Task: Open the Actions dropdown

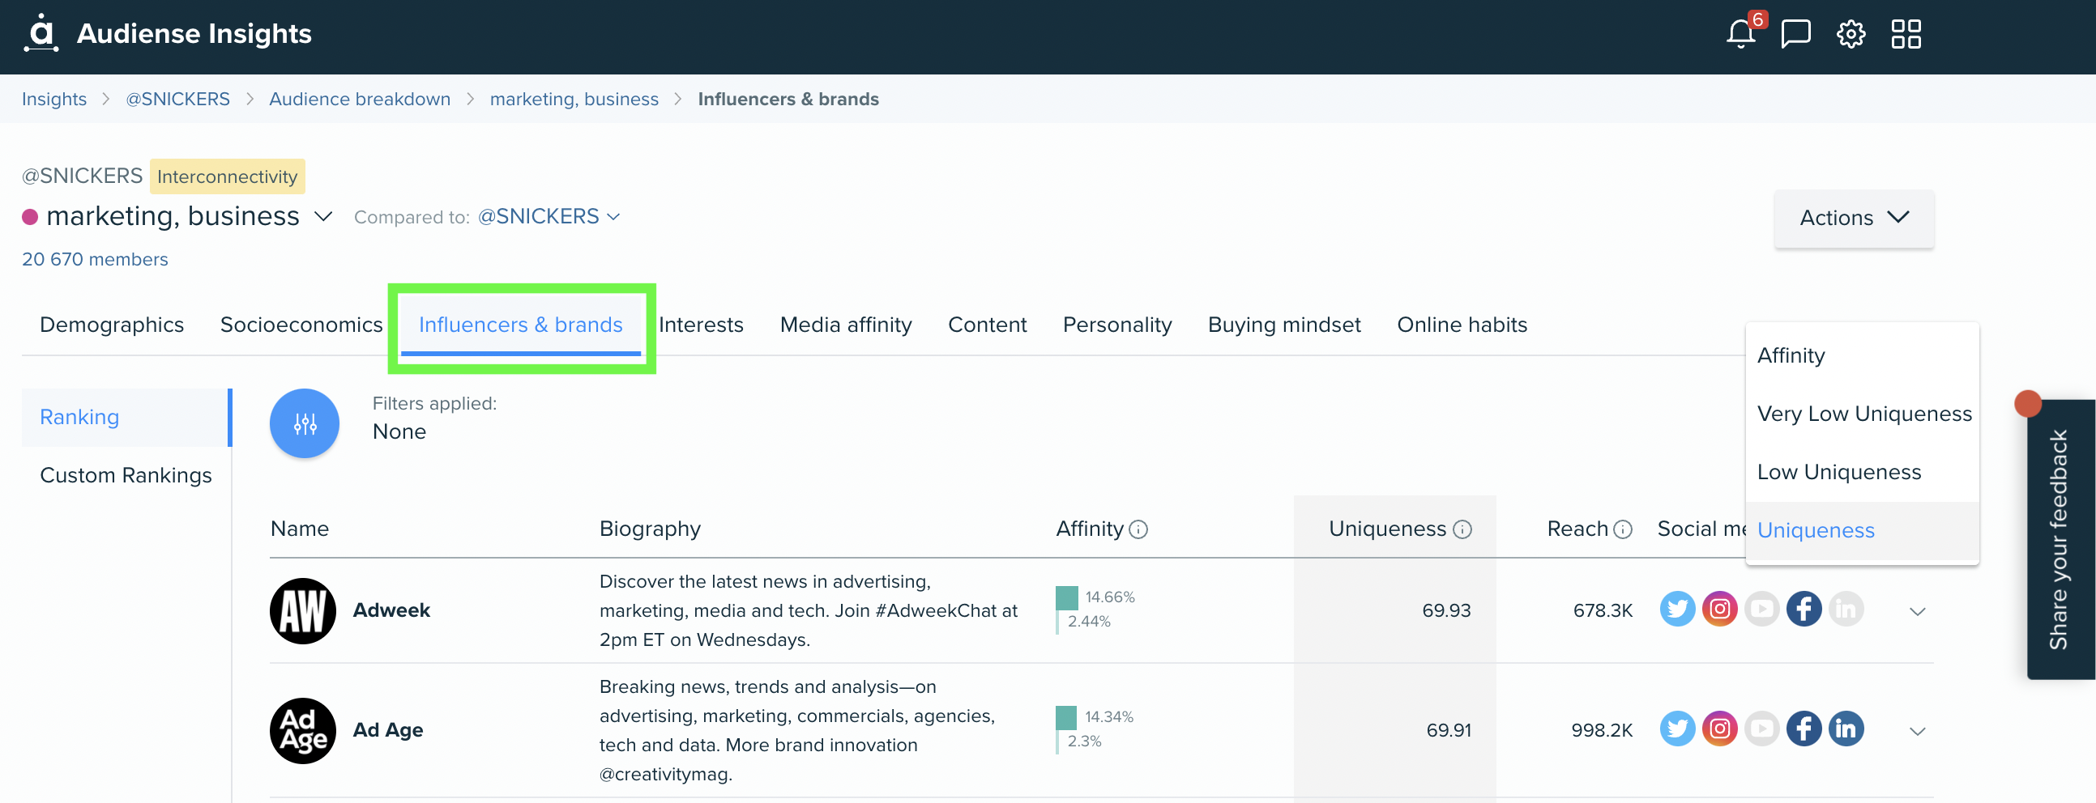Action: (1855, 218)
